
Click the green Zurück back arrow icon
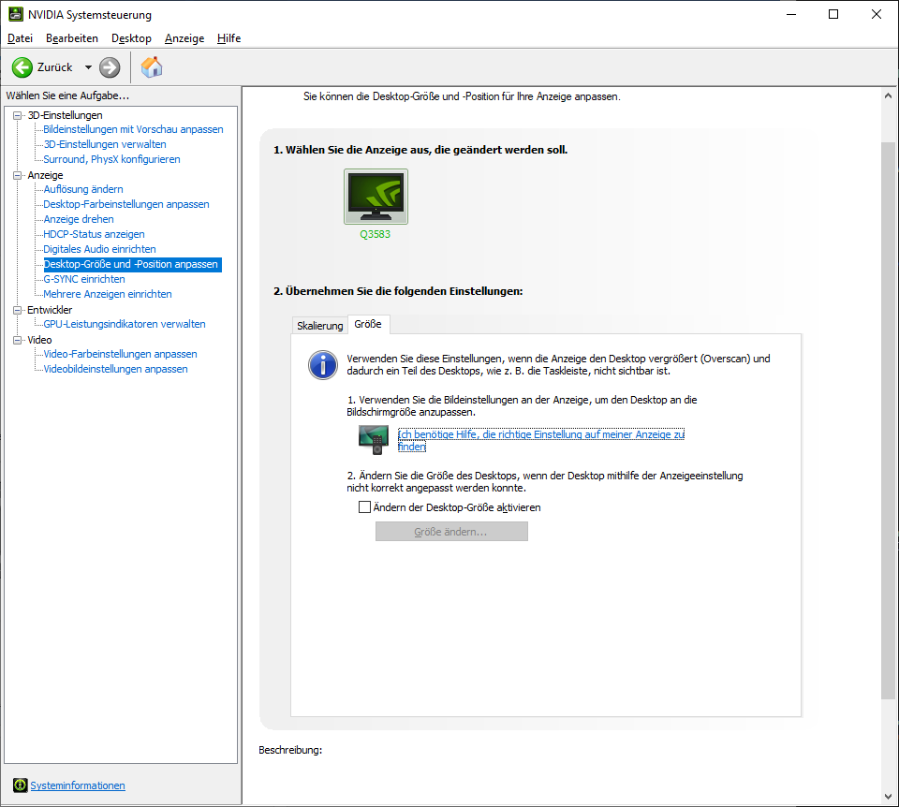point(22,67)
